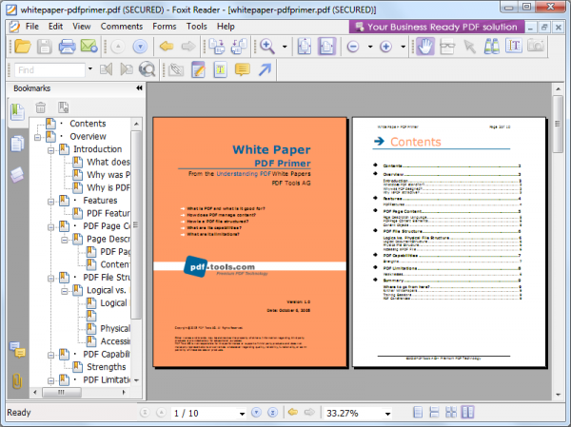Open the Pages thumbnail panel icon
The height and width of the screenshot is (427, 571).
[x=18, y=143]
